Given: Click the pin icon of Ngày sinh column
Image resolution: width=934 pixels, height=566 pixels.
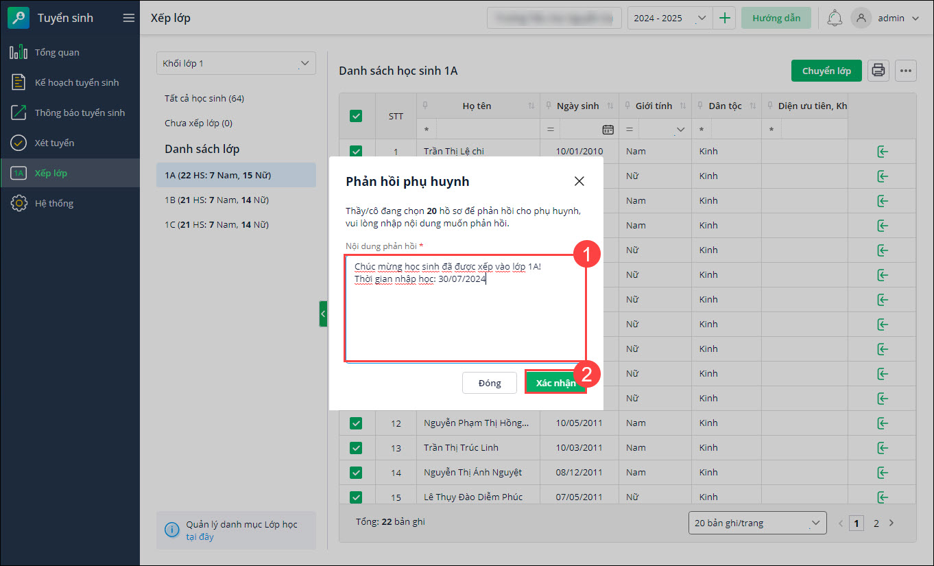Looking at the screenshot, I should click(x=549, y=106).
